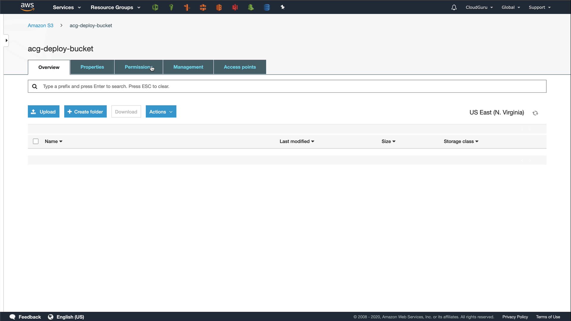Image resolution: width=571 pixels, height=321 pixels.
Task: Click the red S3 service shortcut icon
Action: click(235, 7)
